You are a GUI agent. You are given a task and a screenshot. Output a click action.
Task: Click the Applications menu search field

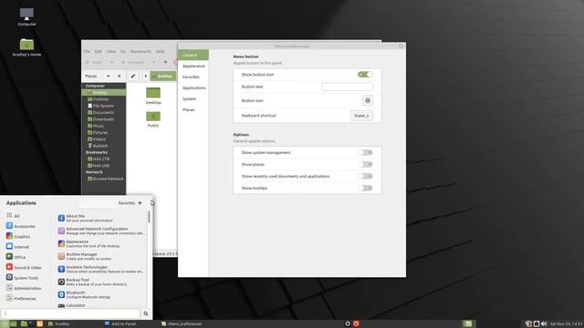pos(71,313)
